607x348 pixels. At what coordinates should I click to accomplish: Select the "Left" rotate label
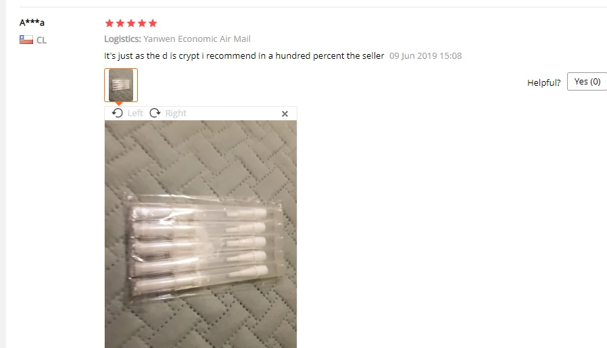click(x=135, y=113)
